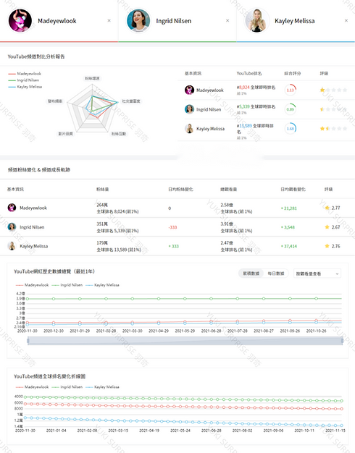Viewport: 355px width, 453px height.
Task: Click the 日均觀看變化 column header
Action: pyautogui.click(x=293, y=189)
